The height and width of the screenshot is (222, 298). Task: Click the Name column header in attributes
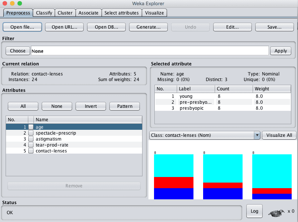click(87, 120)
